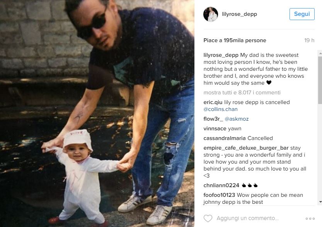This screenshot has width=322, height=227.
Task: Click the heart like icon
Action: [x=208, y=218]
